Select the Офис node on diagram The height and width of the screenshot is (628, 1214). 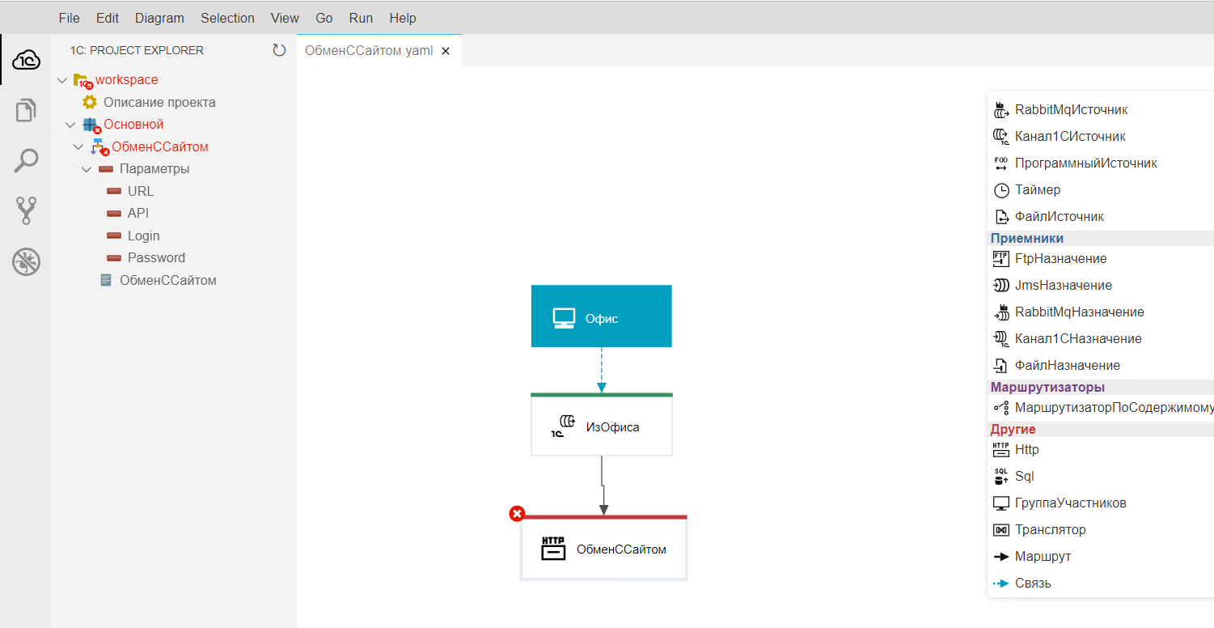[x=601, y=316]
